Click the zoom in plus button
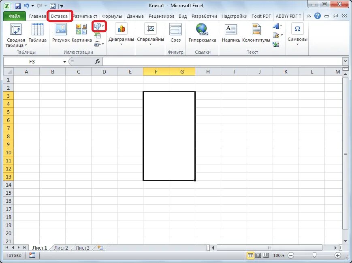The height and width of the screenshot is (263, 352). pyautogui.click(x=338, y=255)
